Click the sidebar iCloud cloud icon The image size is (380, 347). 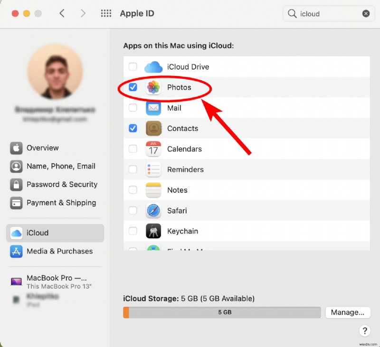16,233
